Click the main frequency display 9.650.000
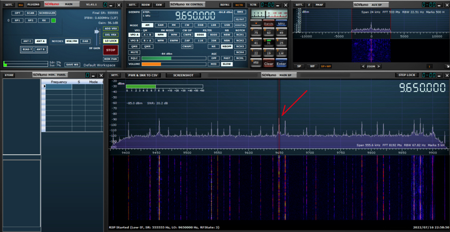This screenshot has height=232, width=450. point(195,16)
